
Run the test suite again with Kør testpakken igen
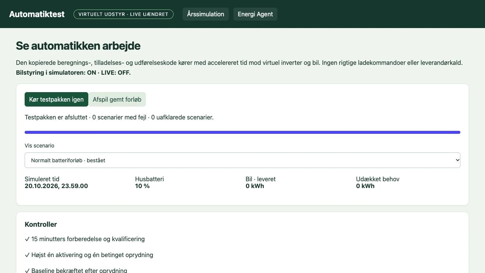(56, 99)
